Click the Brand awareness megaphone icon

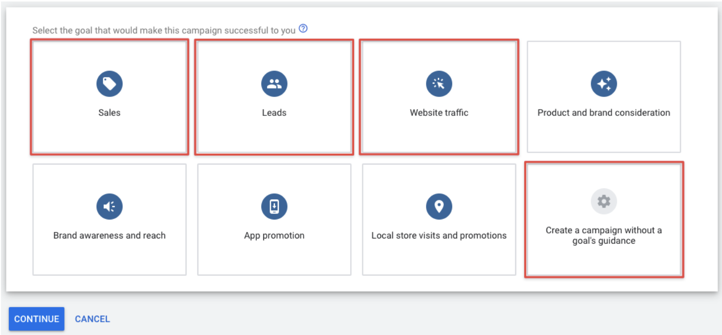pyautogui.click(x=110, y=207)
